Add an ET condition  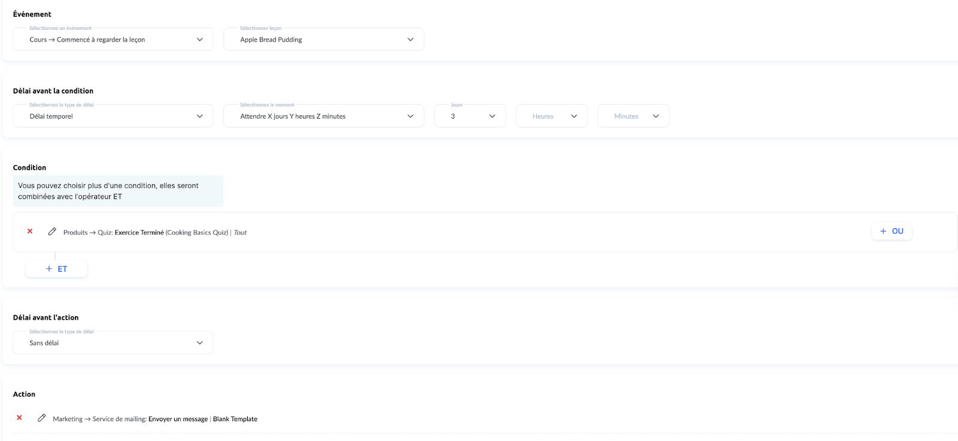point(56,269)
